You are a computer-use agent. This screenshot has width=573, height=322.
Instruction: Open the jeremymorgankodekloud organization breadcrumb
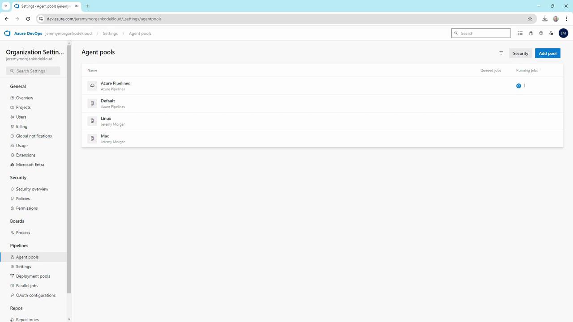click(x=68, y=34)
